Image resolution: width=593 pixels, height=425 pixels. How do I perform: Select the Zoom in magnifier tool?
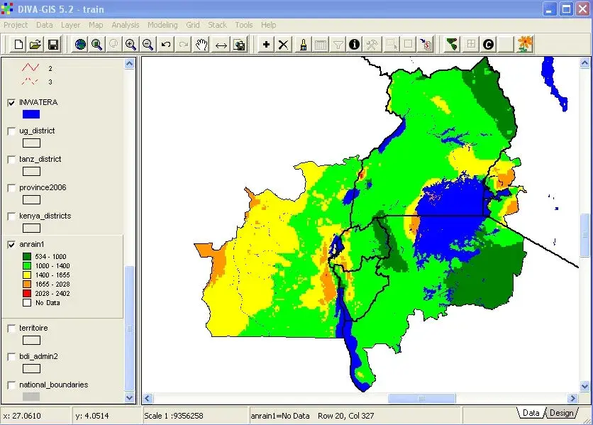pyautogui.click(x=131, y=45)
